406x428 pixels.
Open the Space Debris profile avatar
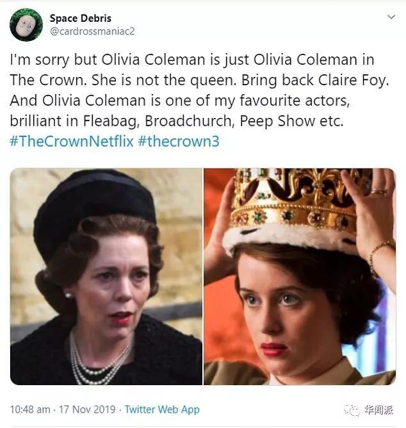click(26, 24)
